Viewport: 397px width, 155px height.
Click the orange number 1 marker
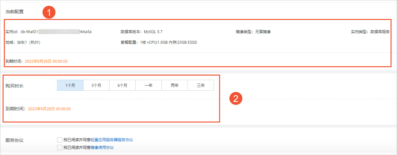click(49, 13)
